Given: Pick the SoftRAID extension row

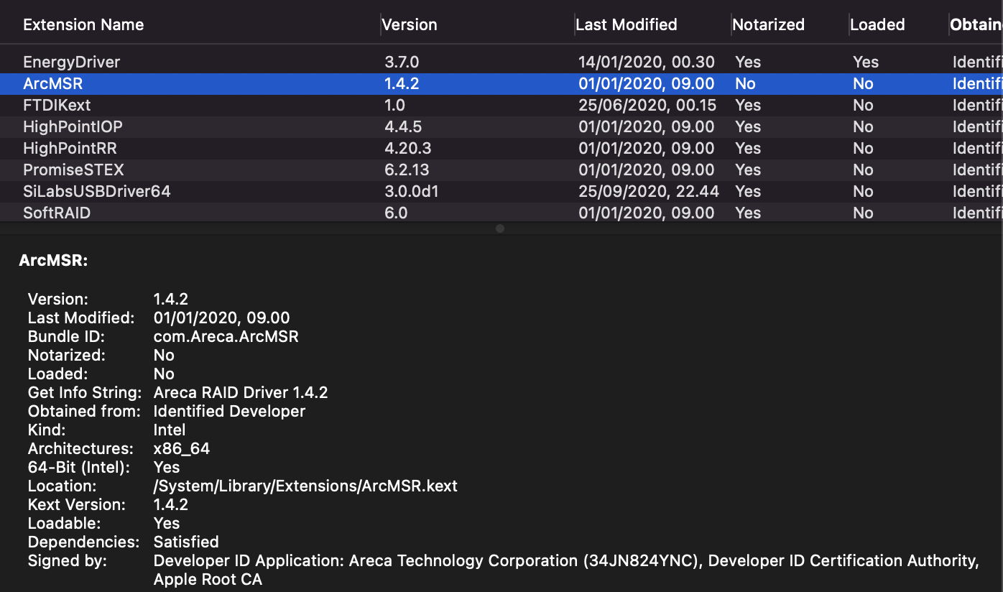Looking at the screenshot, I should (x=57, y=213).
